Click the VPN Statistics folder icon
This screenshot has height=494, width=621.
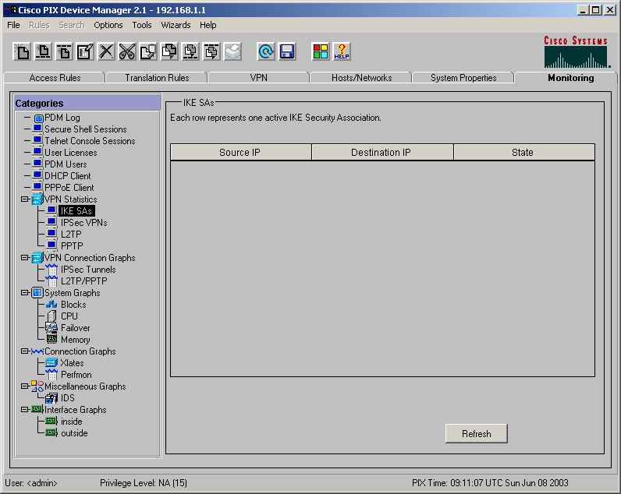pos(37,199)
